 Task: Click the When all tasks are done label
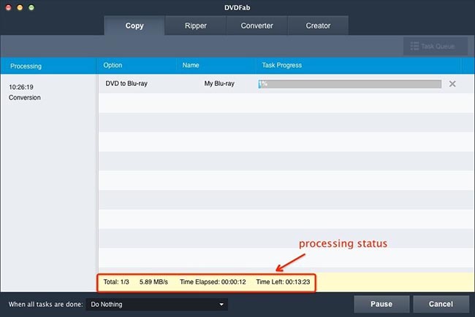(x=45, y=305)
